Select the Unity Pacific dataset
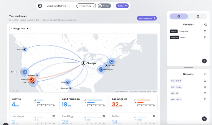Image resolution: width=212 pixels, height=125 pixels. [176, 99]
